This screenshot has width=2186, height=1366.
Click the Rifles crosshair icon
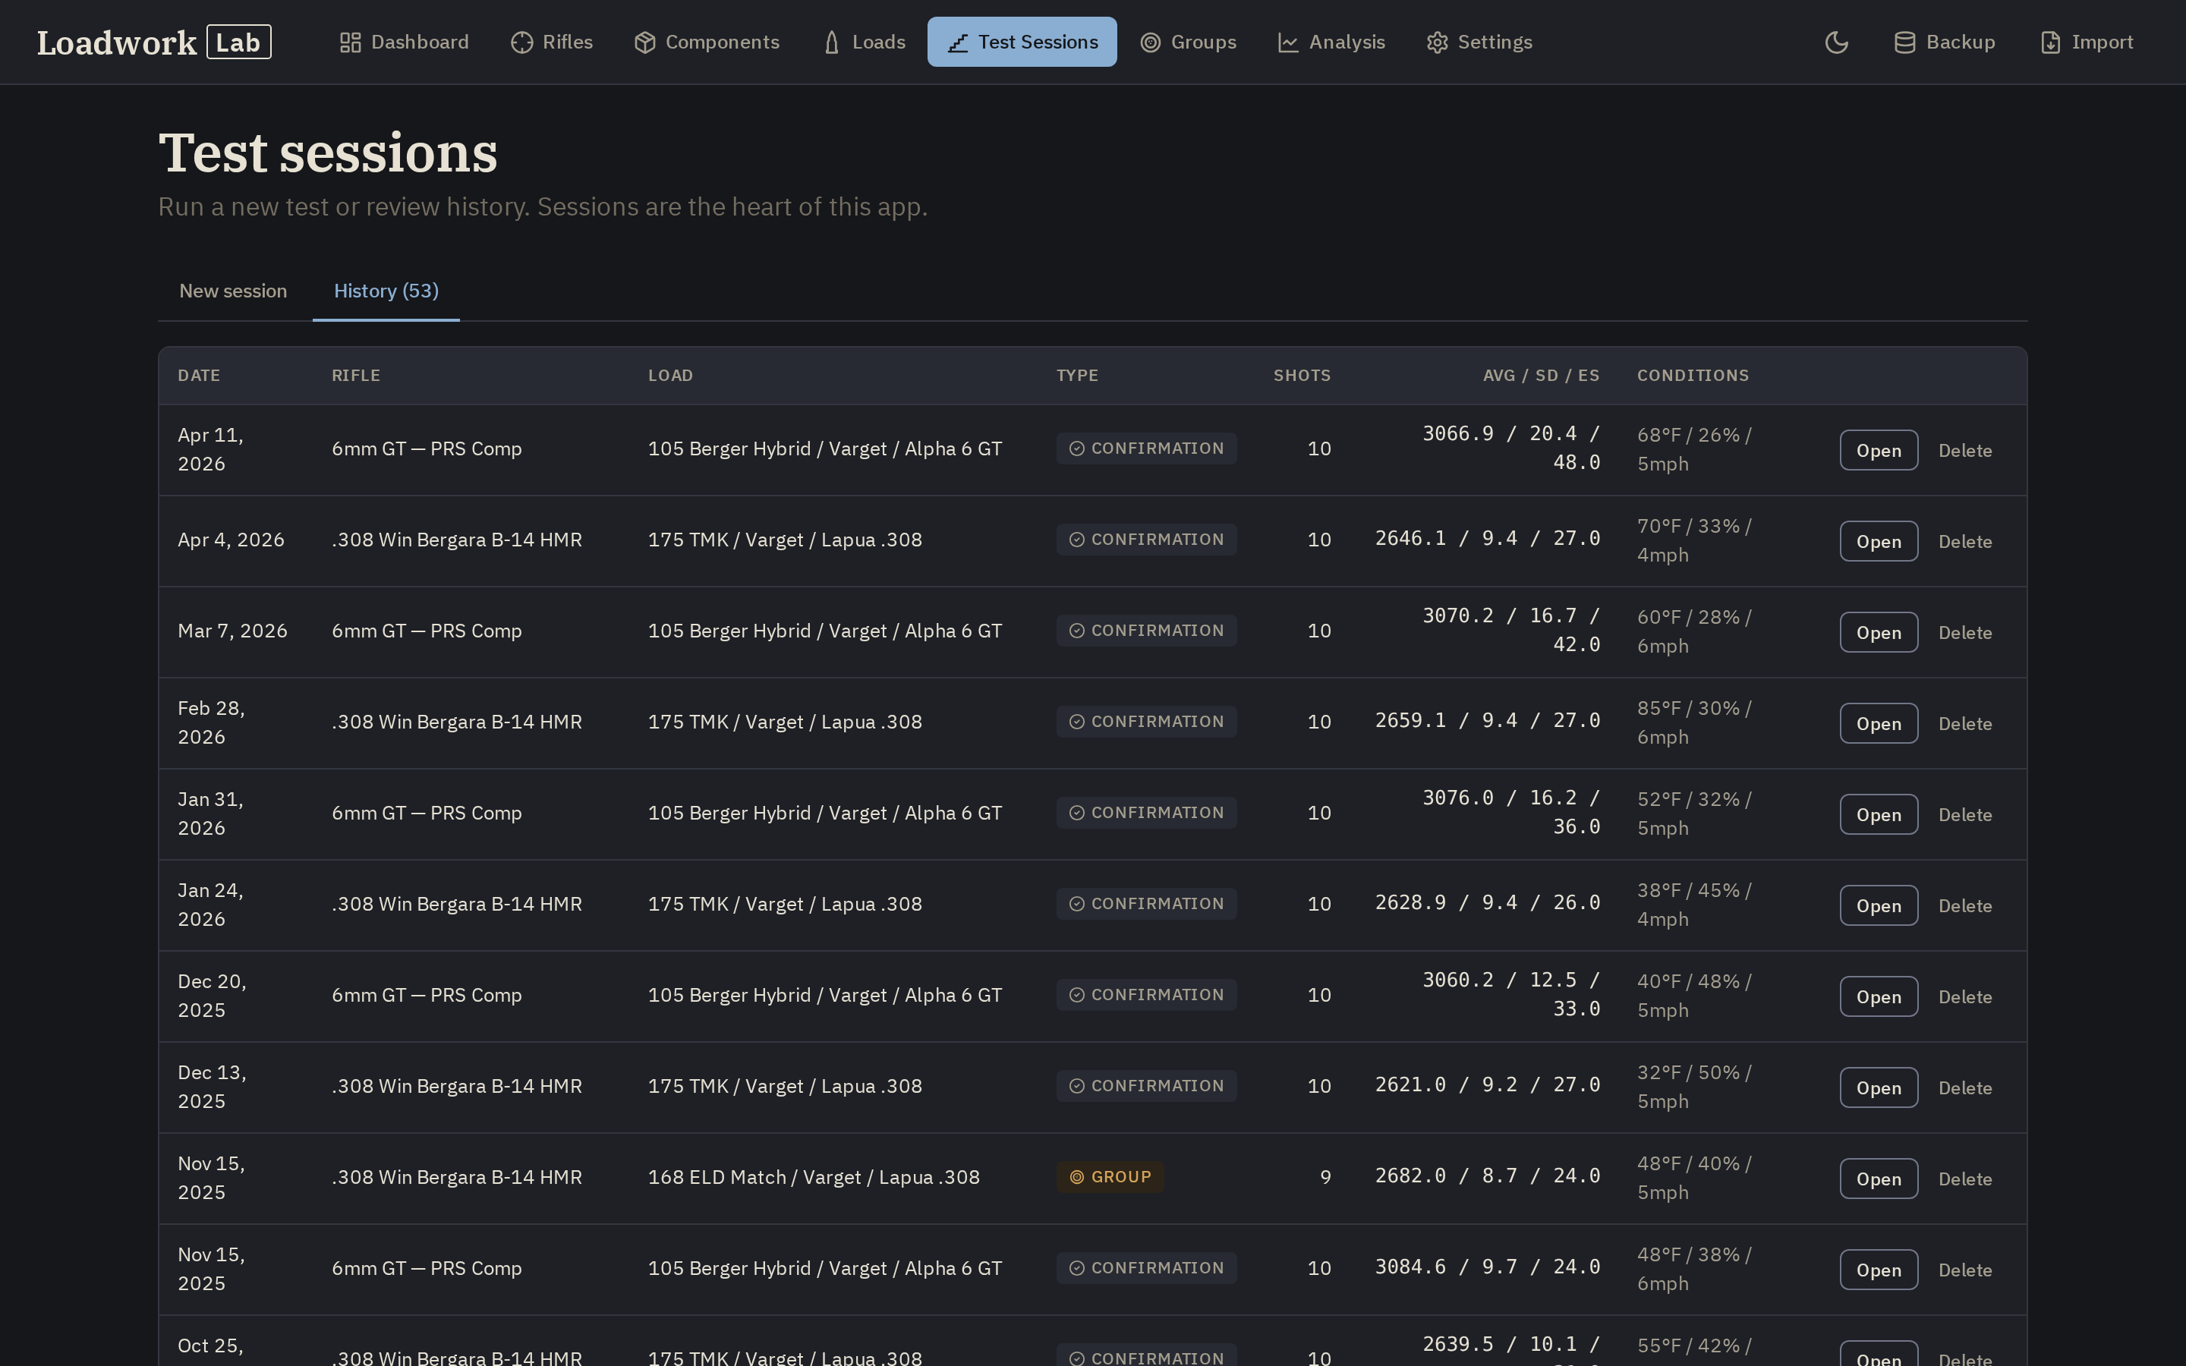[522, 42]
